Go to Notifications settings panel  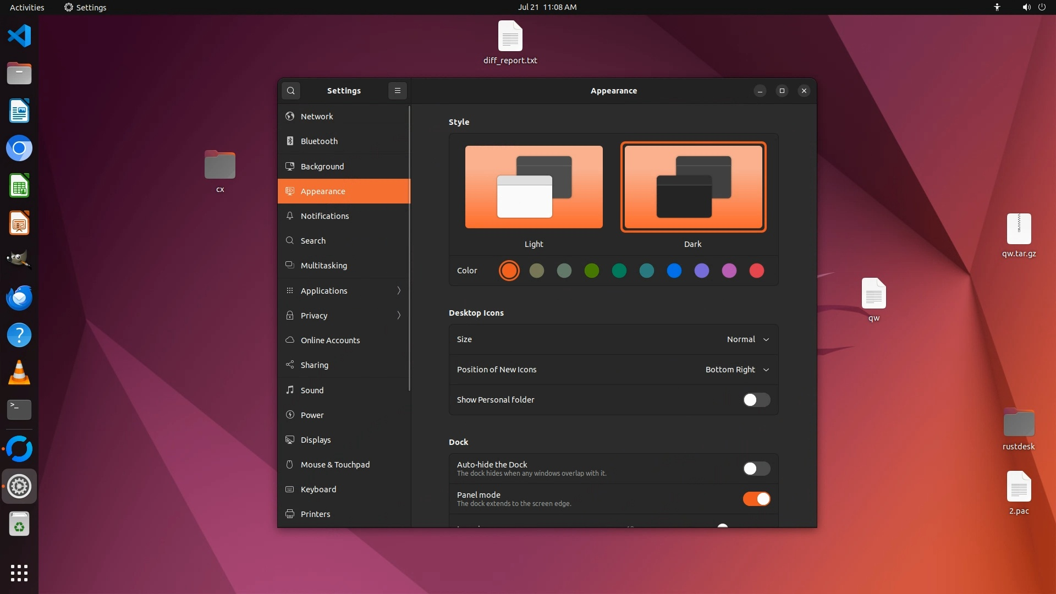tap(324, 216)
